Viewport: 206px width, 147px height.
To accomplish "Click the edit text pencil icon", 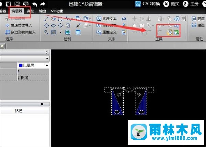I will pos(124,32).
